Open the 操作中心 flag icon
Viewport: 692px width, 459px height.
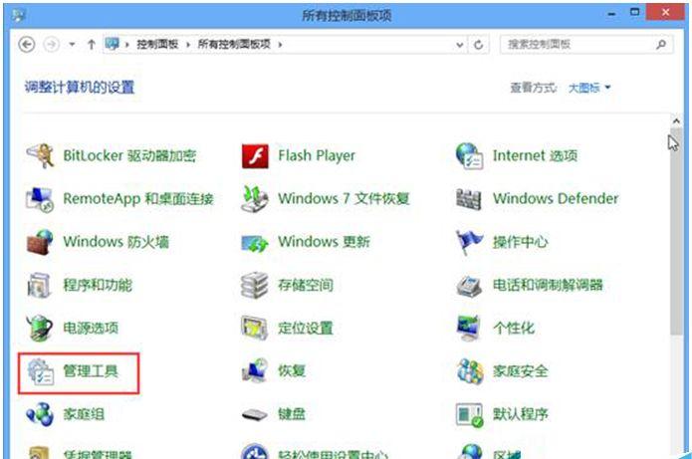click(x=469, y=242)
